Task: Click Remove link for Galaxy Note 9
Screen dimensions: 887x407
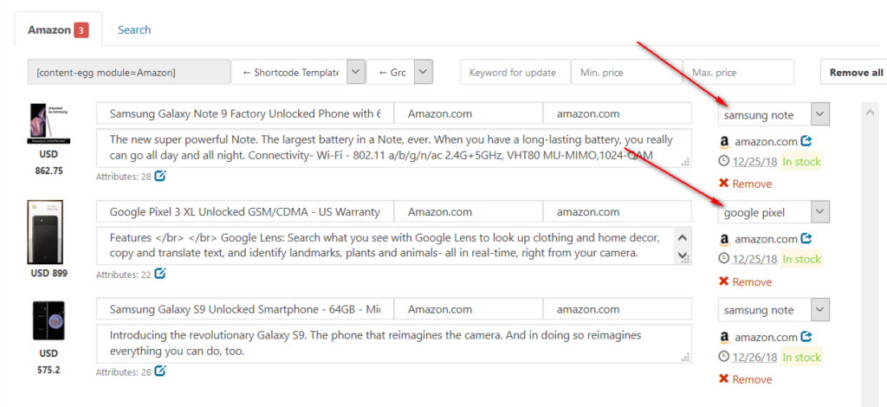Action: pyautogui.click(x=752, y=184)
